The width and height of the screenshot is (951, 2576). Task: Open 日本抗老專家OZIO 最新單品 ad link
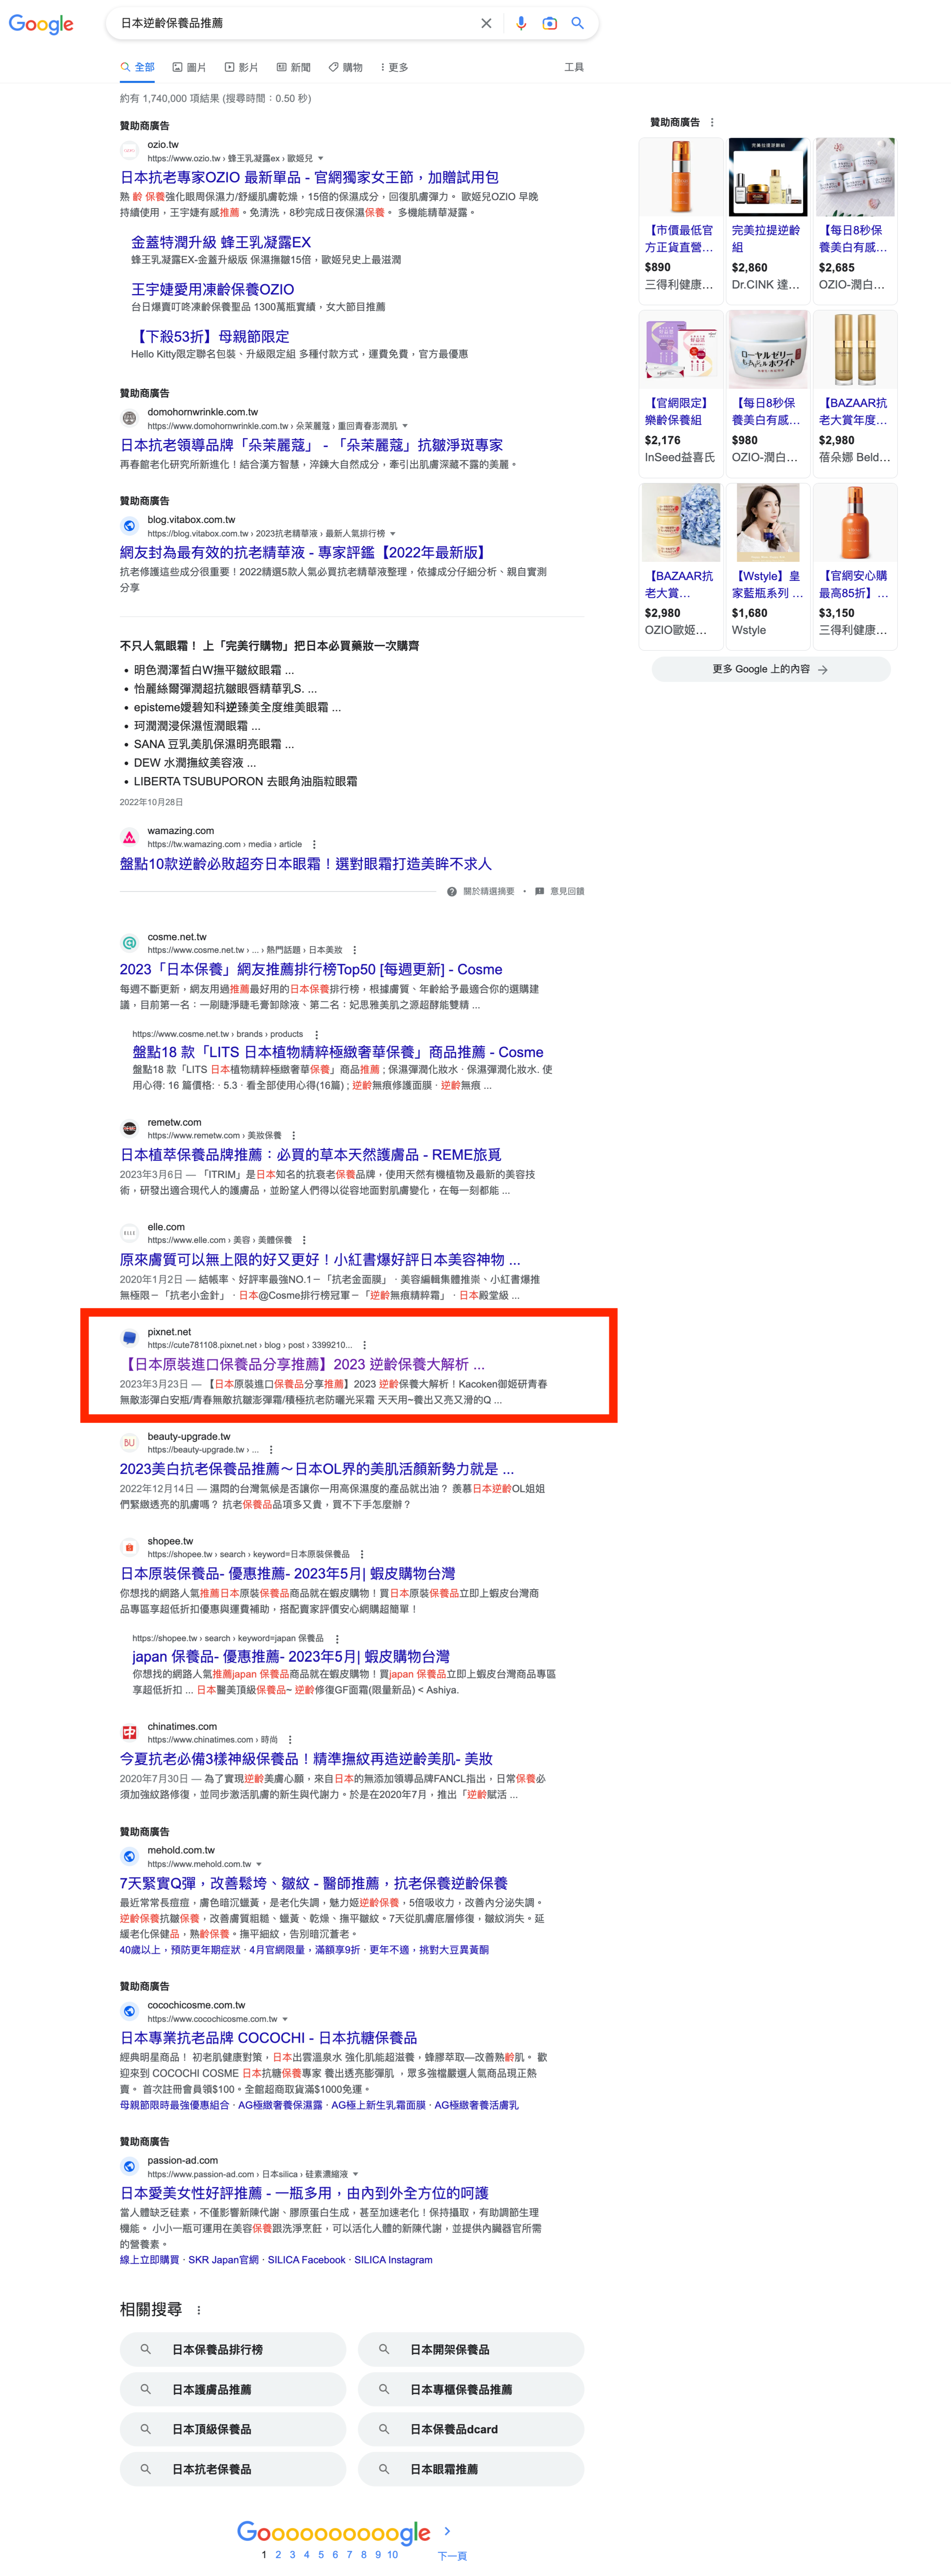tap(309, 177)
